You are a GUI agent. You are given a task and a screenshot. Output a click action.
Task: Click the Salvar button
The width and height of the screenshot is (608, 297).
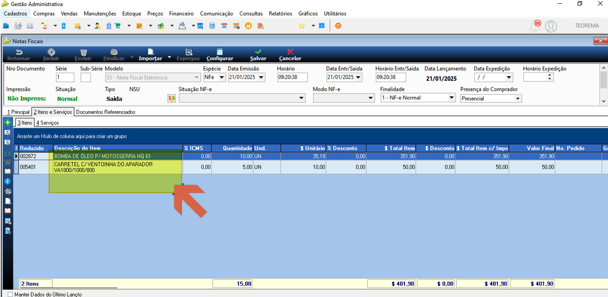(x=258, y=55)
